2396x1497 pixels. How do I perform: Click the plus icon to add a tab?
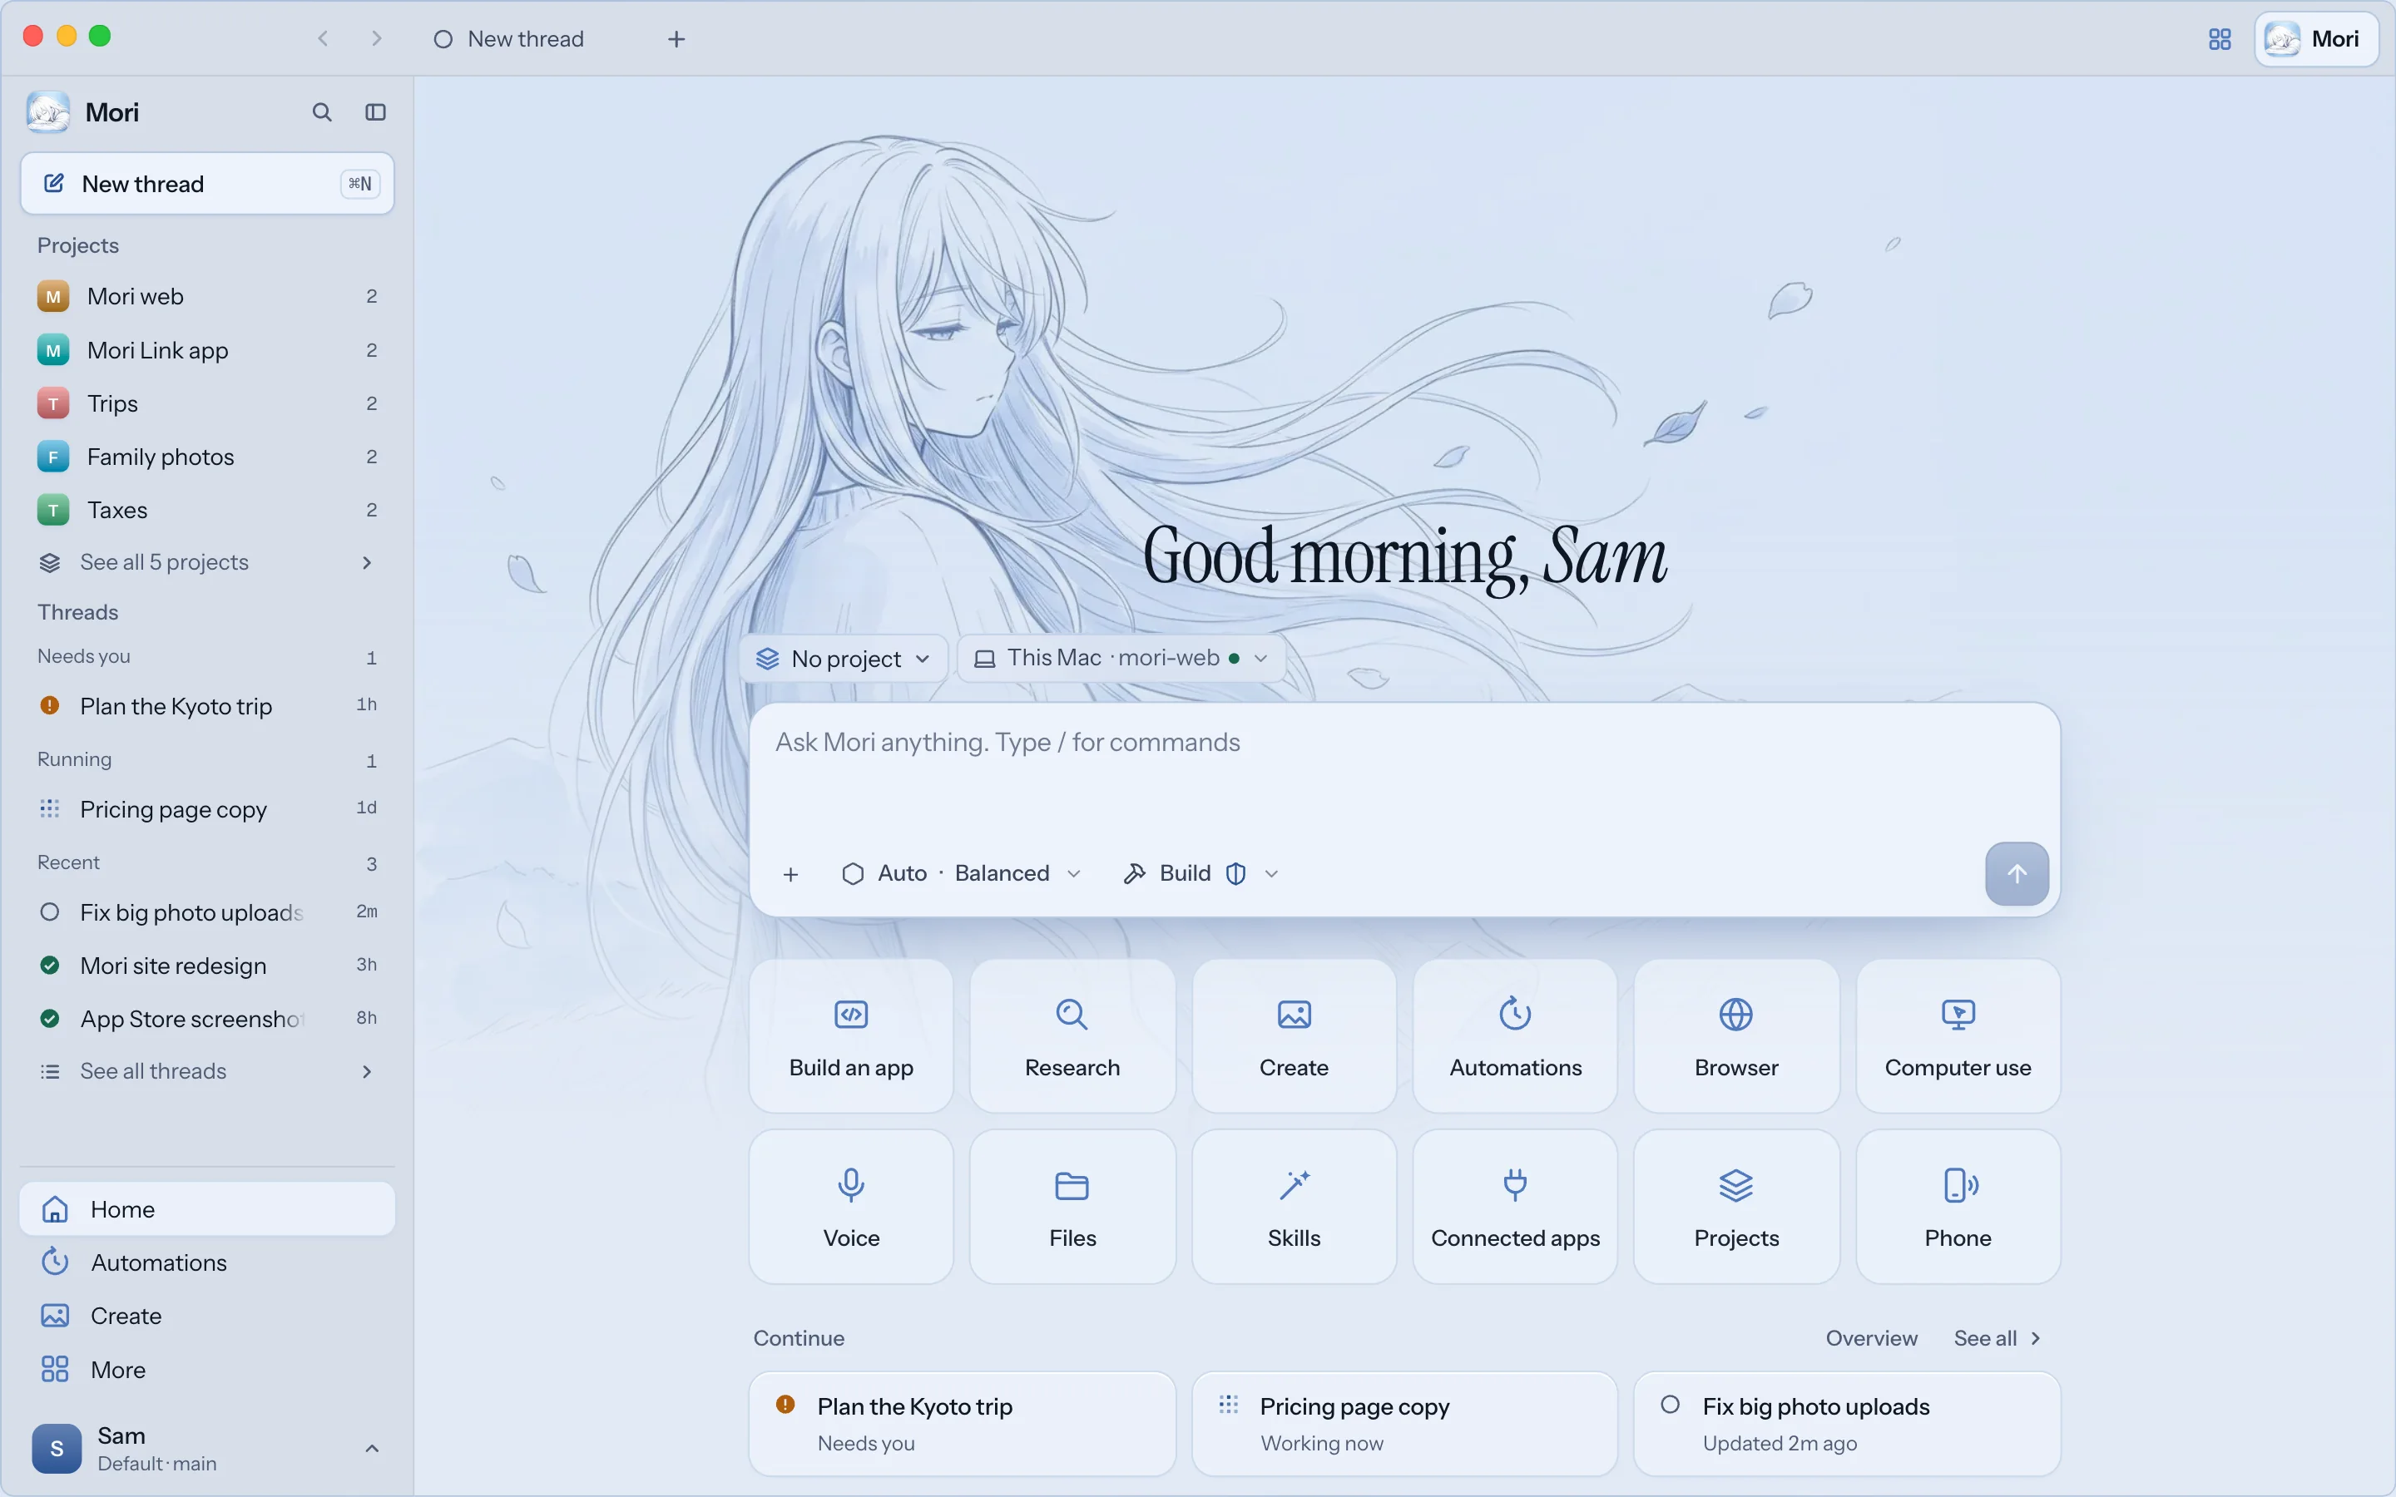676,38
